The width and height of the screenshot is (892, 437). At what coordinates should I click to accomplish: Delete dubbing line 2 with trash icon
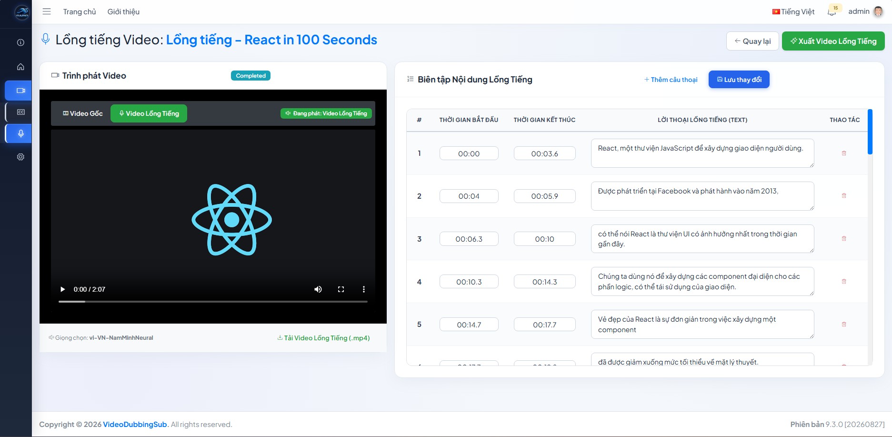coord(844,196)
